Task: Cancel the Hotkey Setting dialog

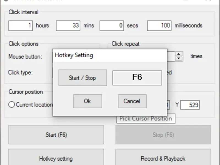Action: point(132,101)
